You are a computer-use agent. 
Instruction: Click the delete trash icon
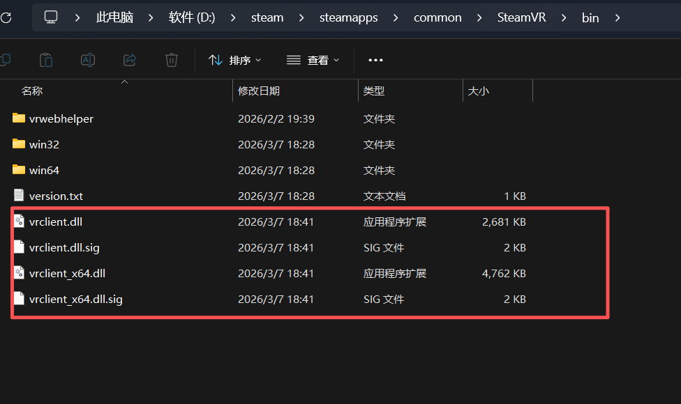[x=172, y=60]
